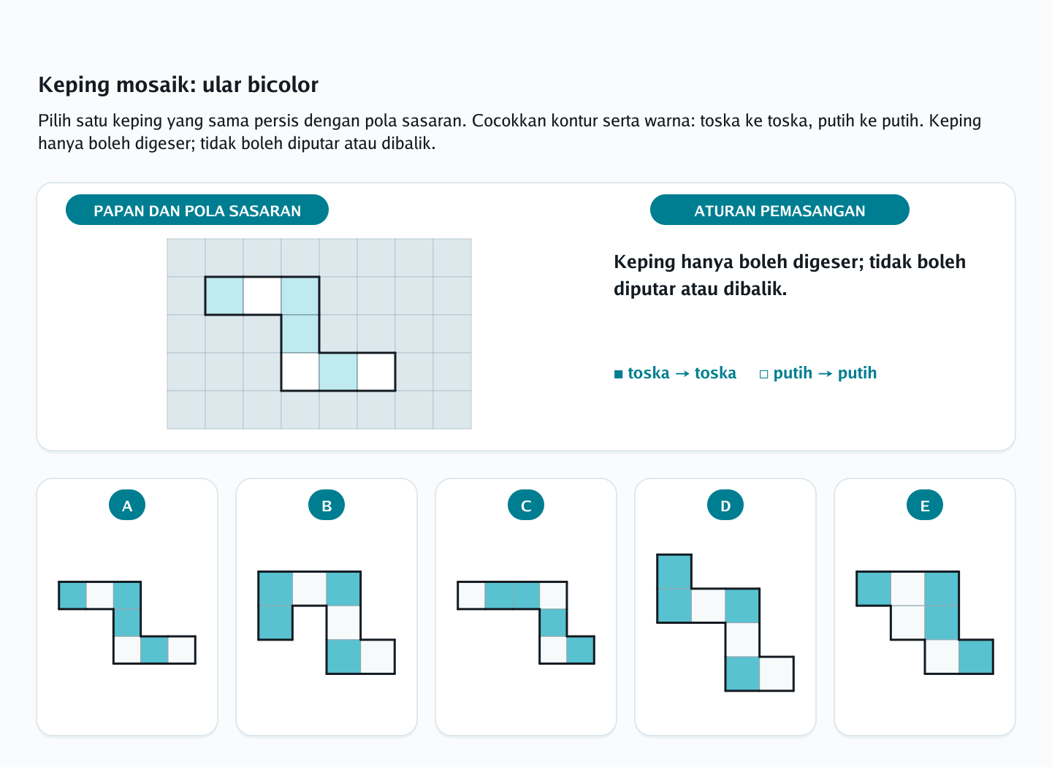Screen dimensions: 1052x767
Task: Click the PAPAN DAN POLA SASARAN label
Action: 197,210
